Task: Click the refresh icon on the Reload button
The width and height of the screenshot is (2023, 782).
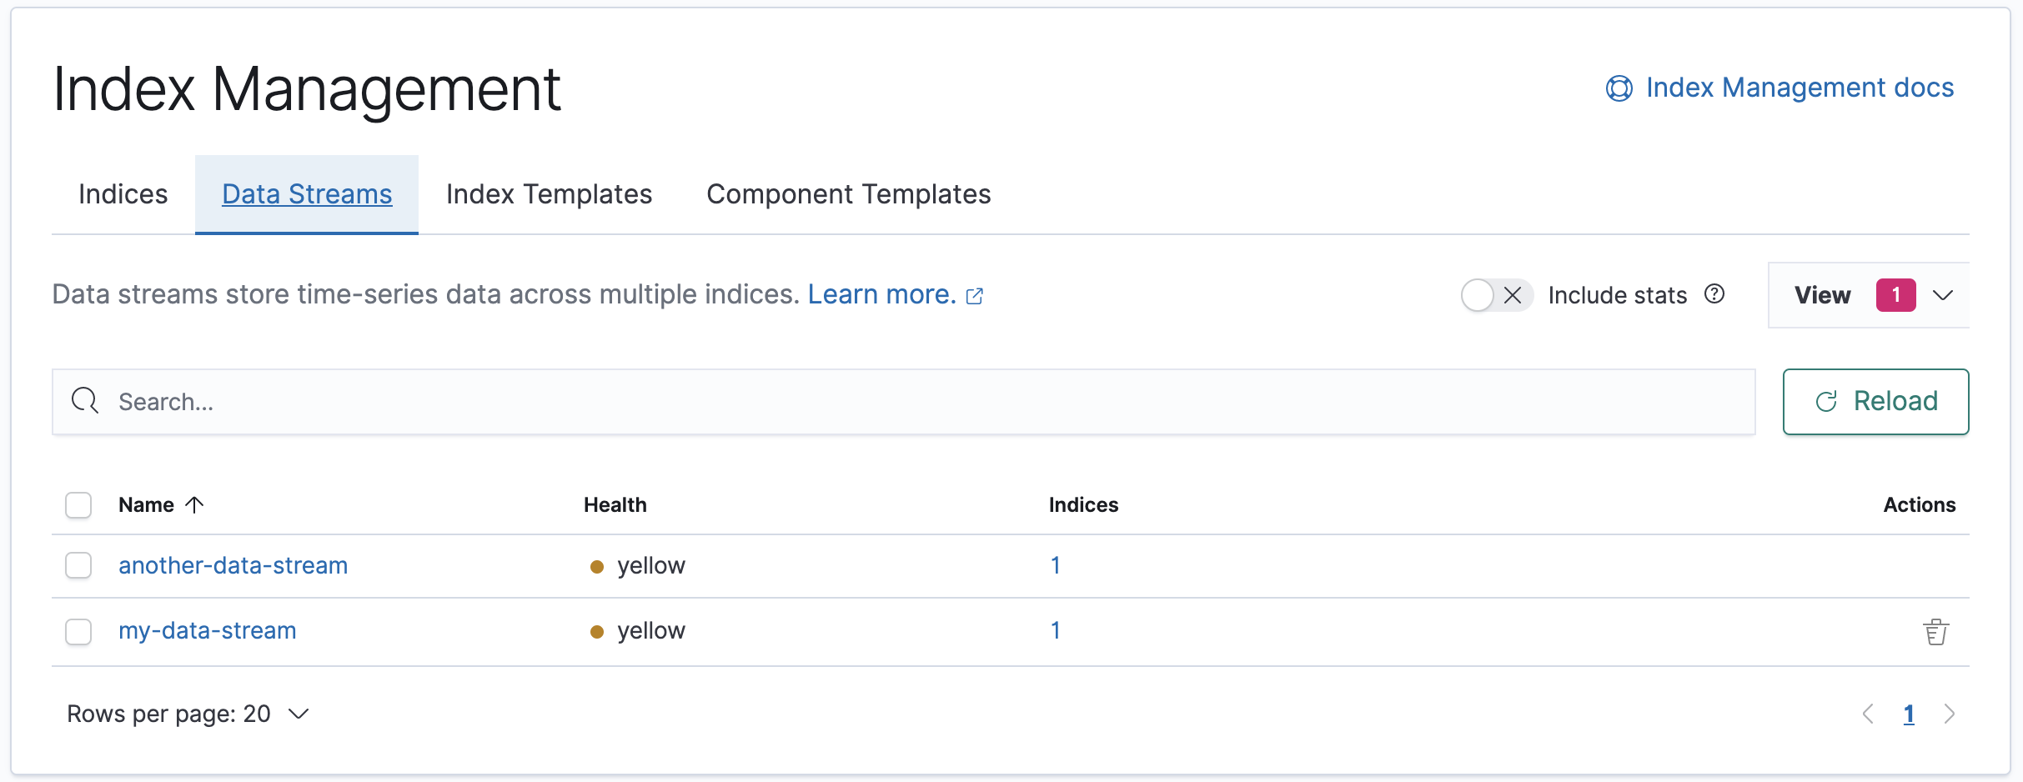Action: [1827, 401]
